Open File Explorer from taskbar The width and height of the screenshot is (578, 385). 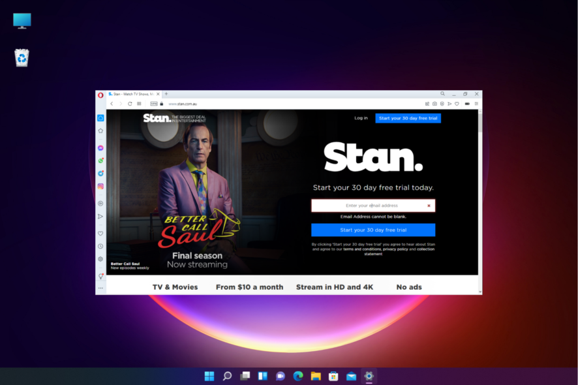316,376
